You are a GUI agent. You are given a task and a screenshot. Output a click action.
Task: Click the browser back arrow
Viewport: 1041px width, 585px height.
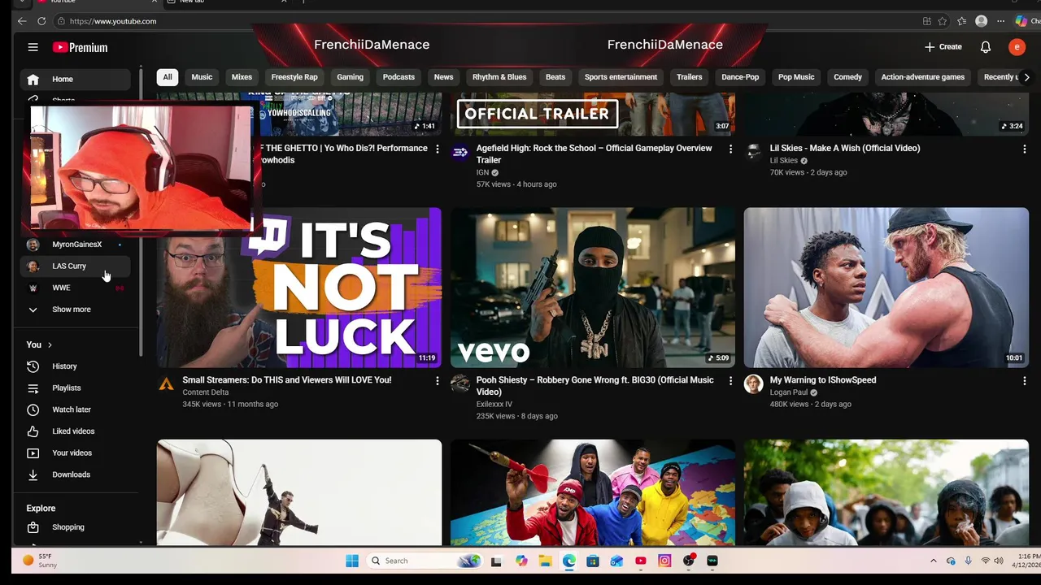point(22,21)
